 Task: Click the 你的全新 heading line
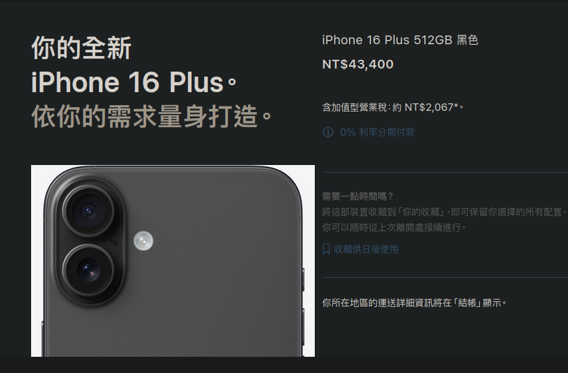[81, 48]
